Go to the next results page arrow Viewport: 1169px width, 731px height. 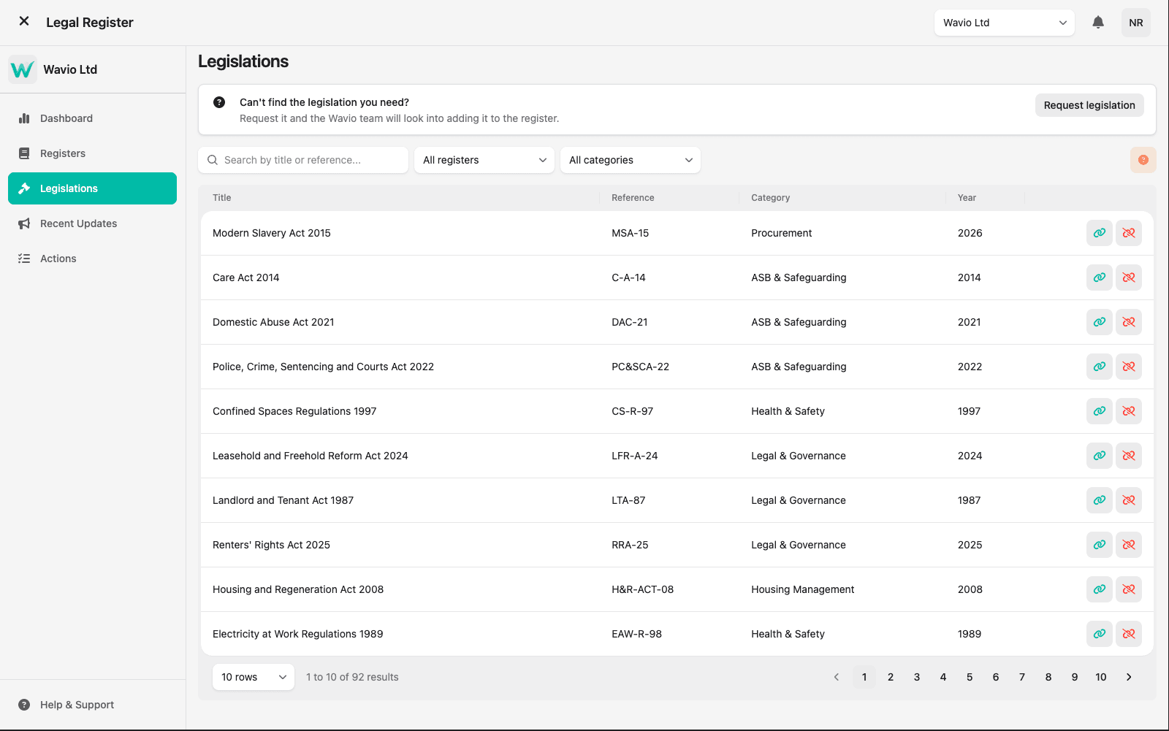click(x=1129, y=677)
